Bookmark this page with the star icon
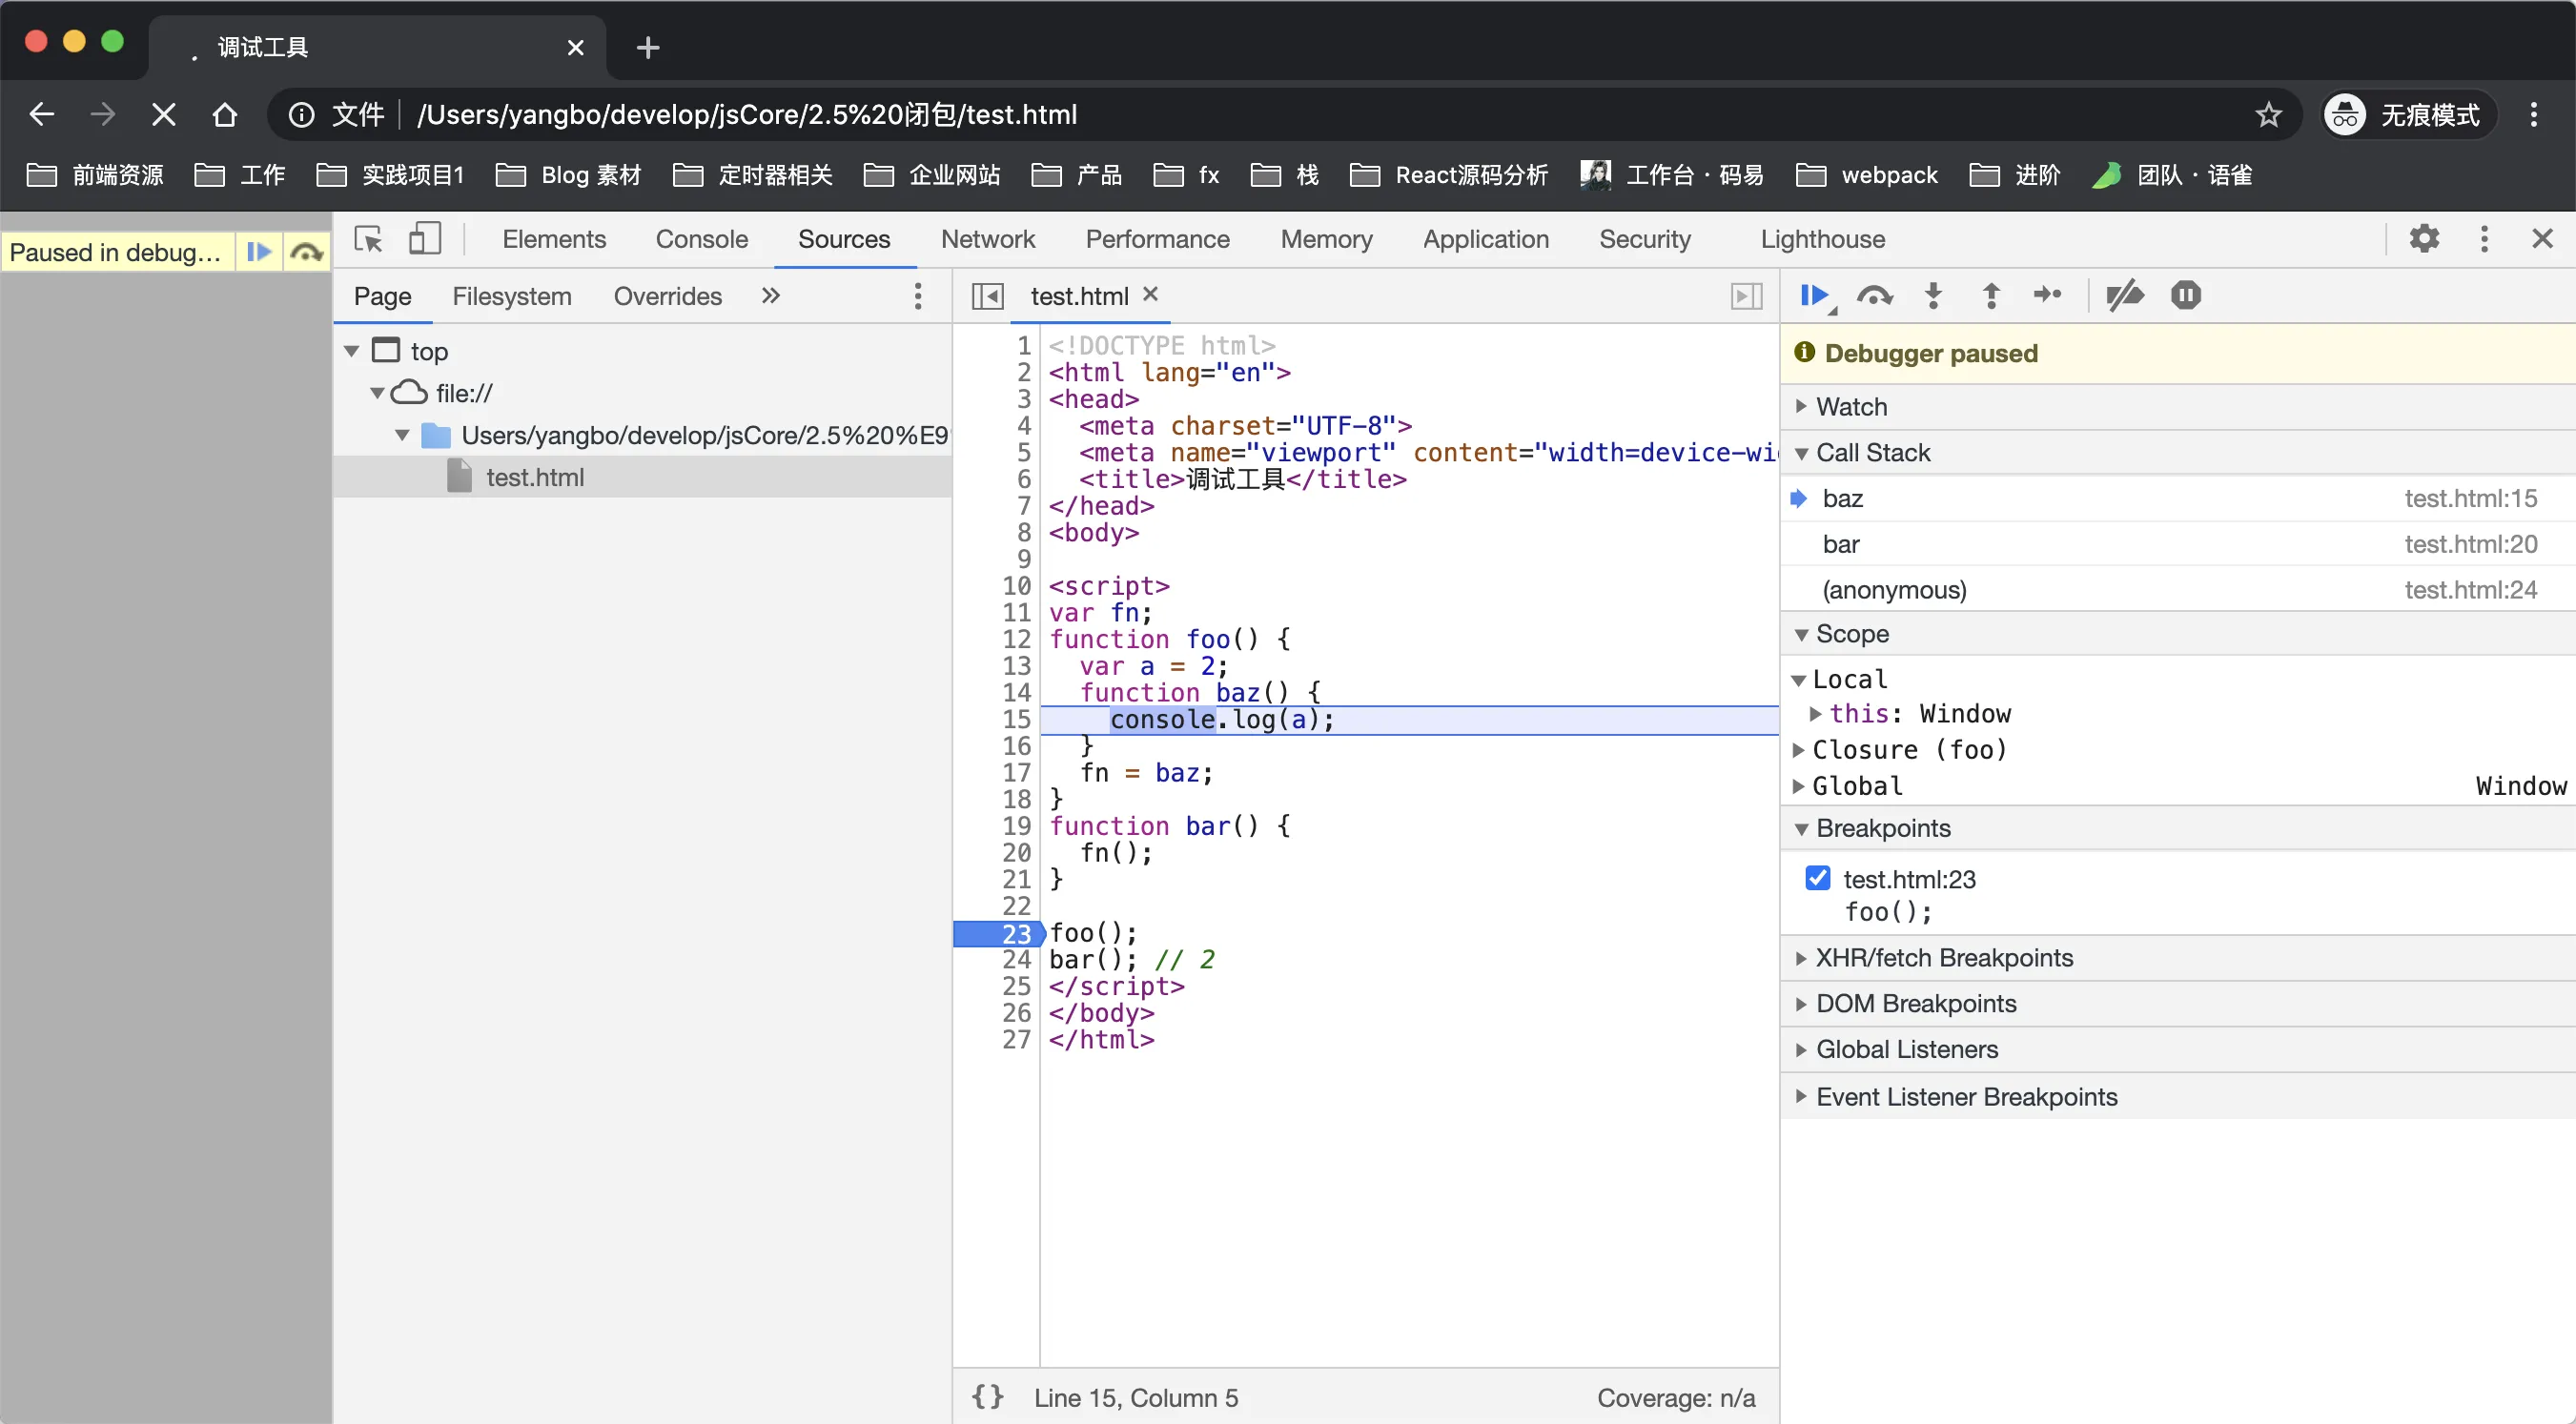This screenshot has height=1424, width=2576. click(2268, 115)
